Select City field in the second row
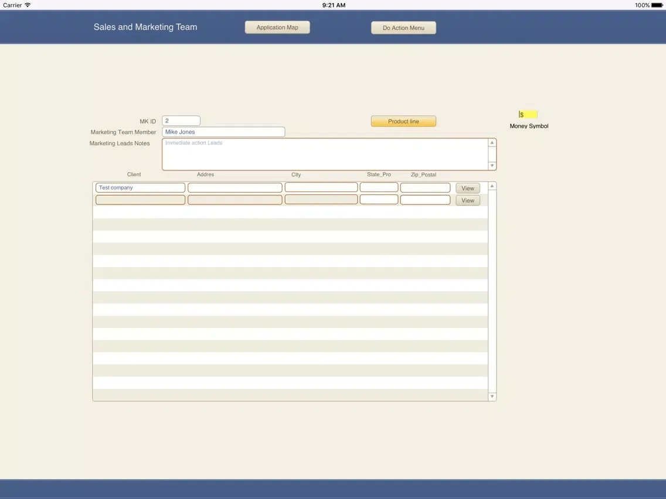The height and width of the screenshot is (499, 666). tap(321, 200)
